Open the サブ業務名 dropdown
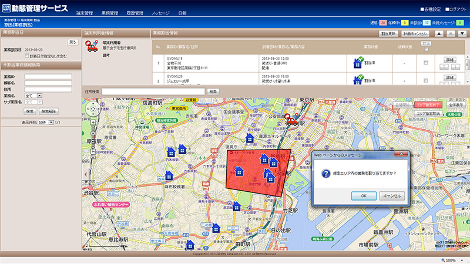 (33, 102)
